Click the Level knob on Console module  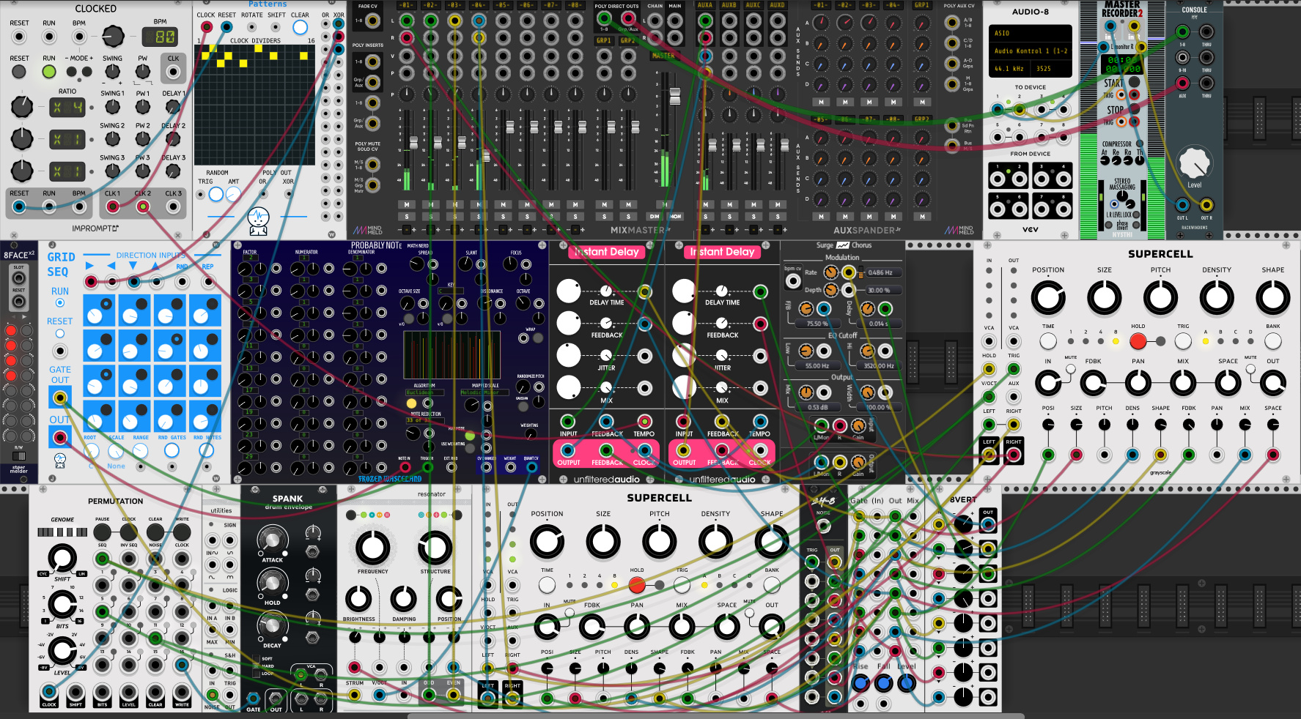(x=1194, y=163)
